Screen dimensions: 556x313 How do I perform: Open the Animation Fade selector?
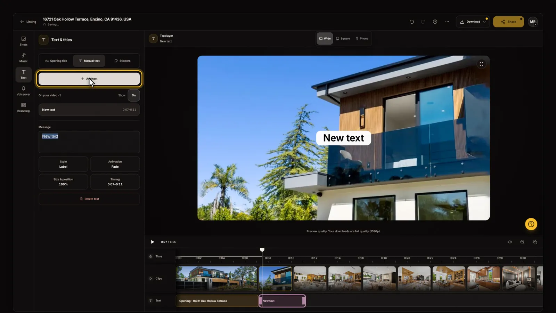(115, 164)
